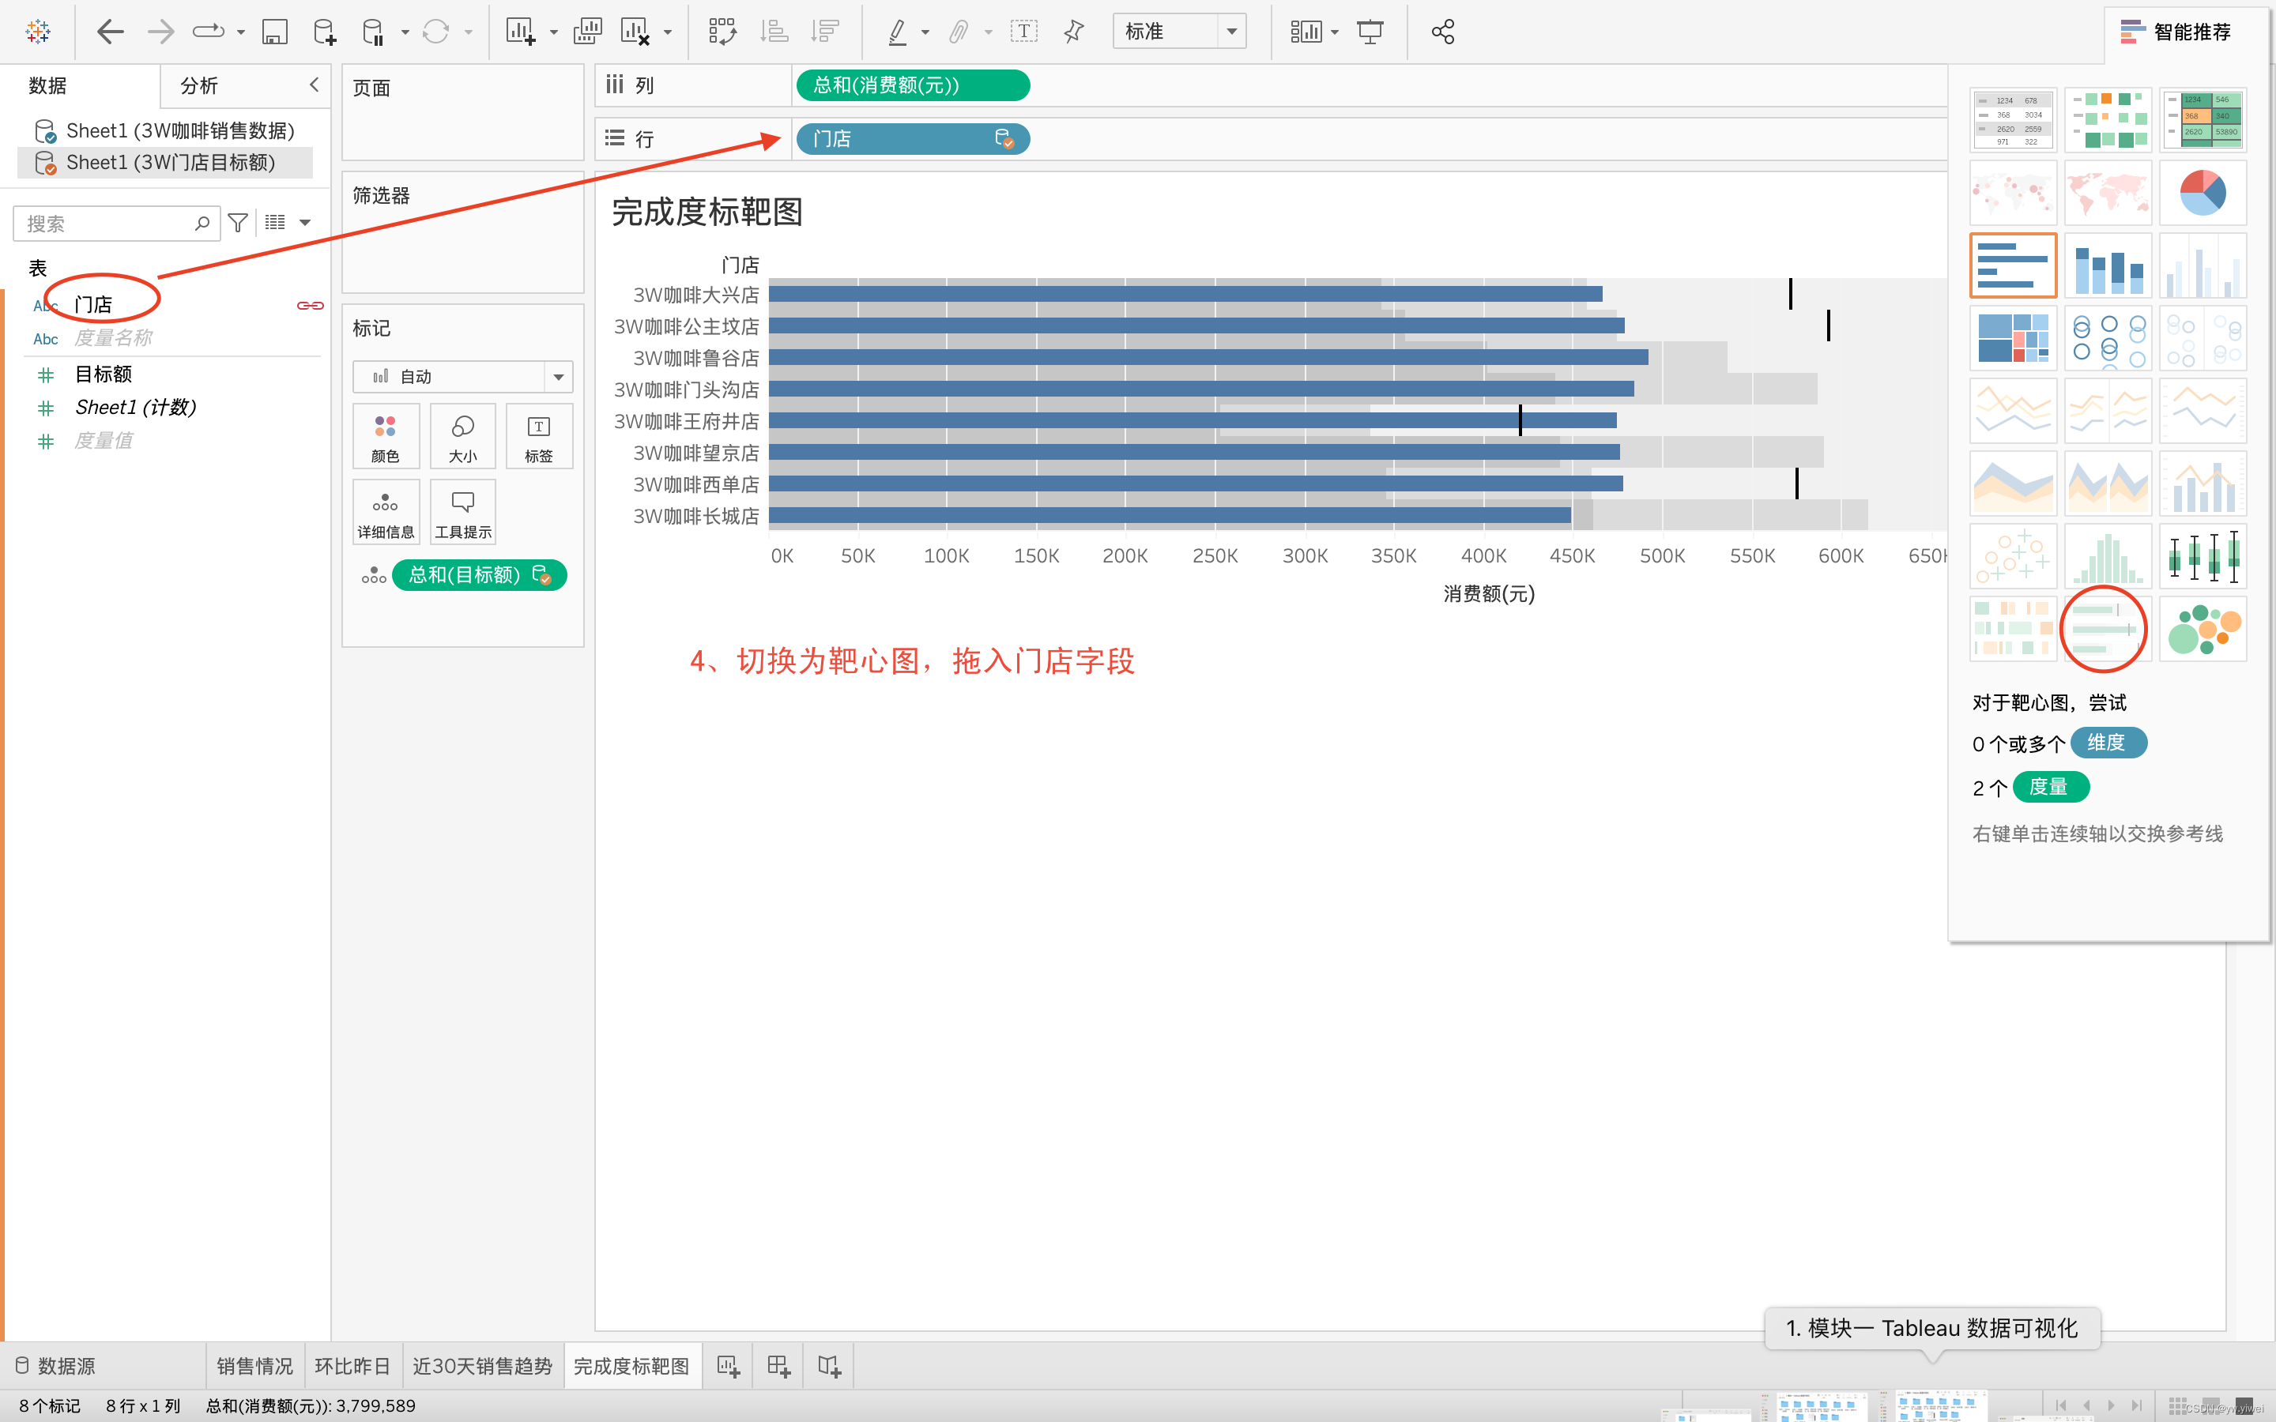Open presentation mode icon

(x=1370, y=32)
